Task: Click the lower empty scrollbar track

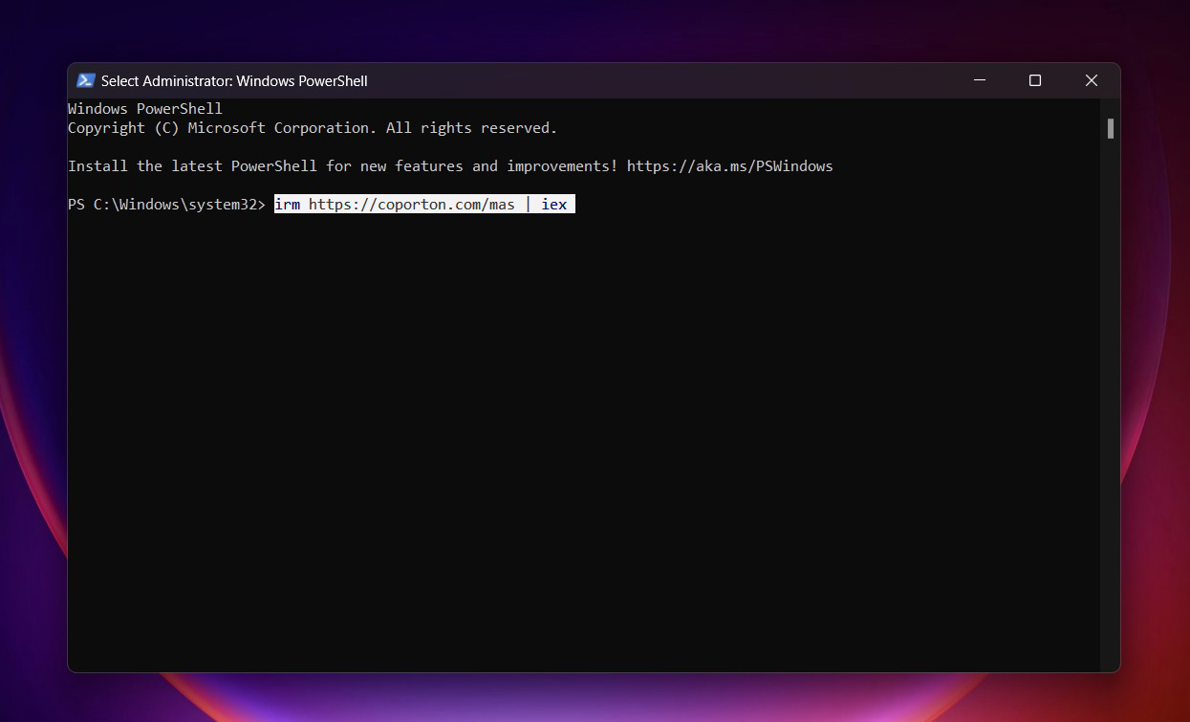Action: tap(1110, 430)
